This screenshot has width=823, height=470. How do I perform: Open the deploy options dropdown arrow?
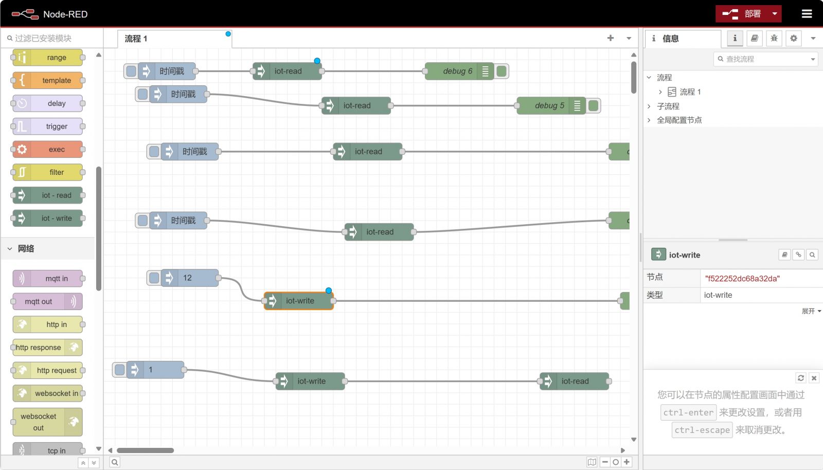[774, 14]
